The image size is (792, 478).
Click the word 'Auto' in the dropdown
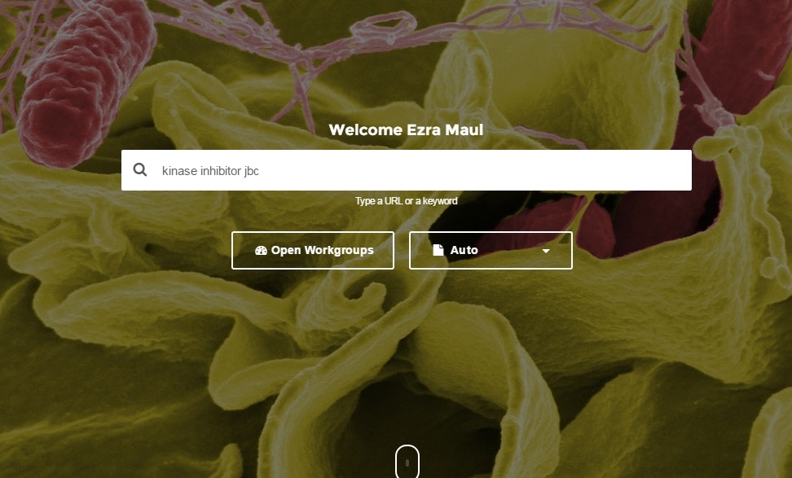464,250
